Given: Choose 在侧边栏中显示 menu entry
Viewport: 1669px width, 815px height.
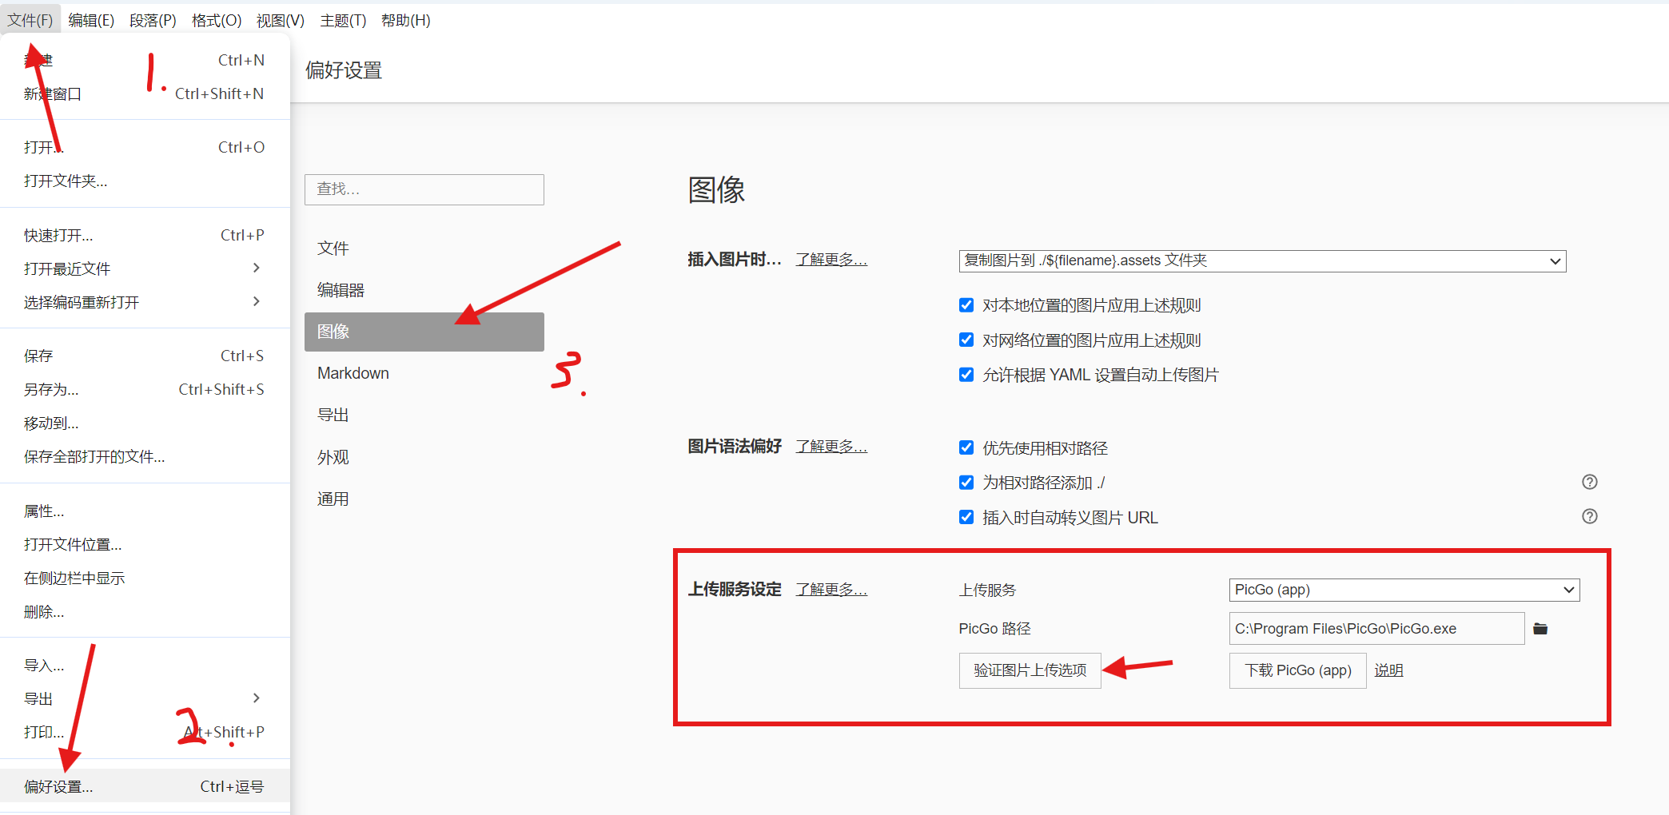Looking at the screenshot, I should pos(145,578).
